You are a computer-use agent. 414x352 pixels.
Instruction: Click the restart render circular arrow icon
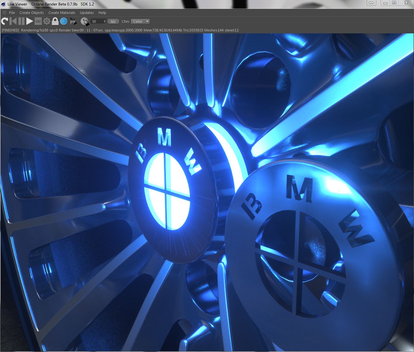(5, 21)
